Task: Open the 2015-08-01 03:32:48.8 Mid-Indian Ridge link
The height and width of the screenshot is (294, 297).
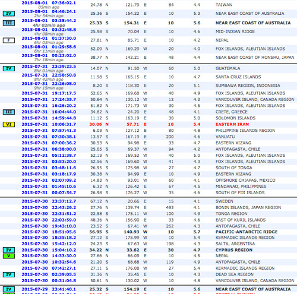Action: (x=49, y=30)
